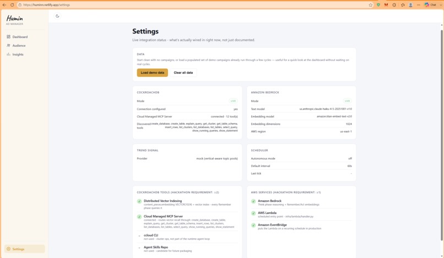Click the site info icon in the address bar
Image resolution: width=444 pixels, height=258 pixels.
[x=20, y=5]
